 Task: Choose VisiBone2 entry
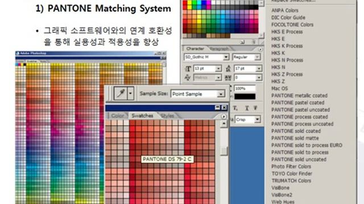(x=282, y=195)
